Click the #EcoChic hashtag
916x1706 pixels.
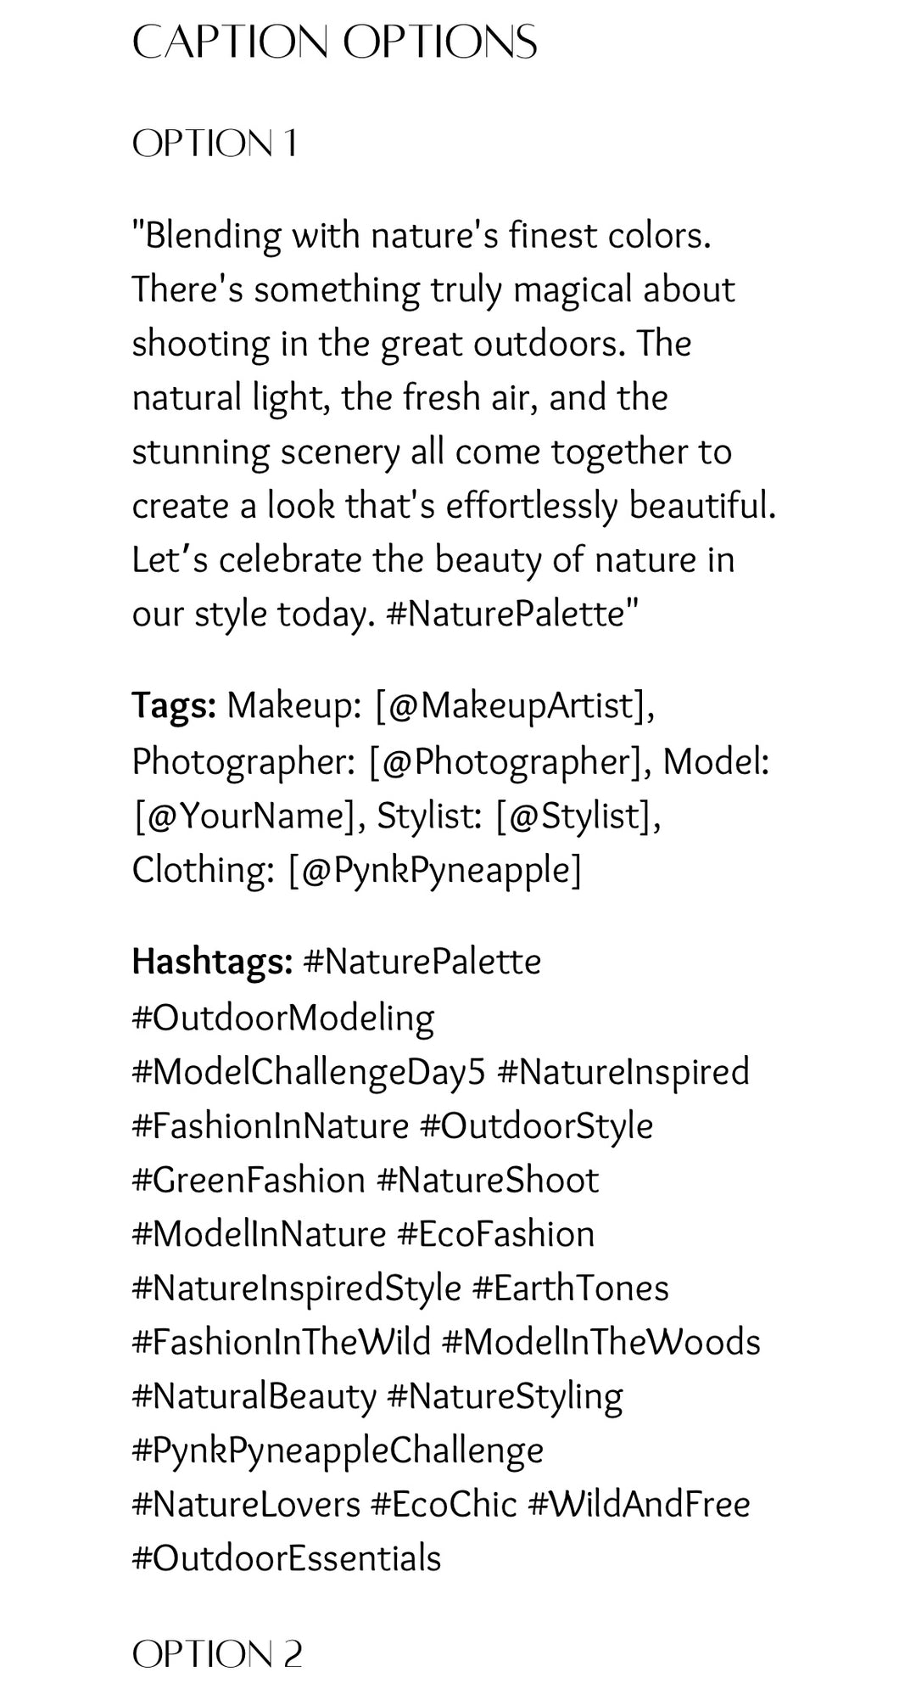[444, 1504]
